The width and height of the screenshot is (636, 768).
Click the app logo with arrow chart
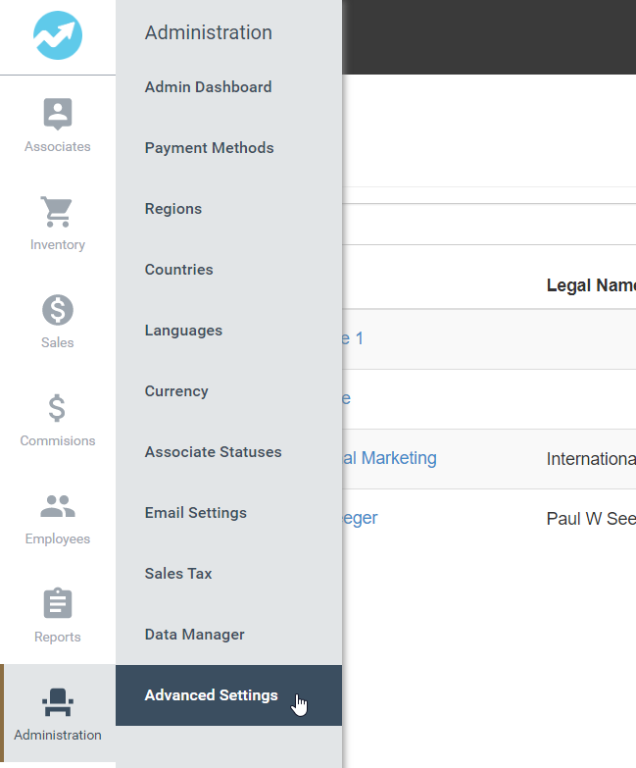pos(58,36)
